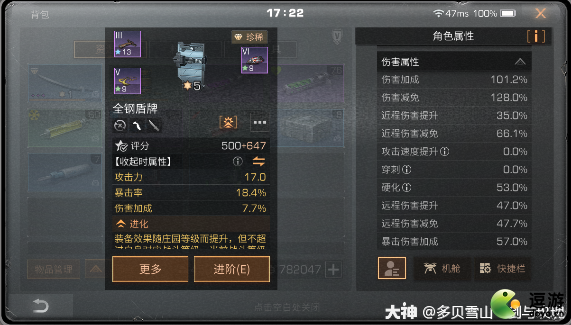Click the 更多 button

coord(150,269)
